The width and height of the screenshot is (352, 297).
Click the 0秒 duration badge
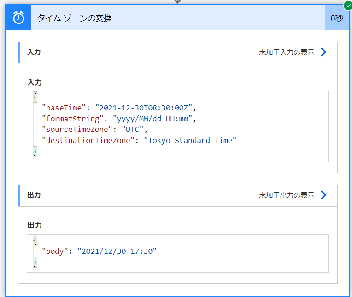[x=337, y=17]
